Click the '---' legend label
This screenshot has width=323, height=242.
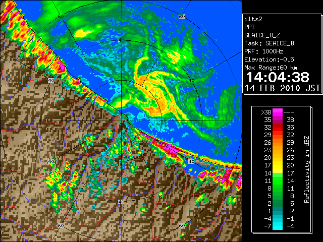(289, 112)
